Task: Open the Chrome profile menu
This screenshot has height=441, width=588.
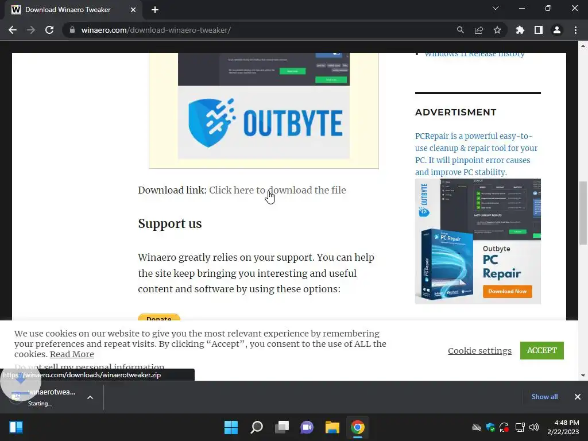Action: tap(557, 30)
